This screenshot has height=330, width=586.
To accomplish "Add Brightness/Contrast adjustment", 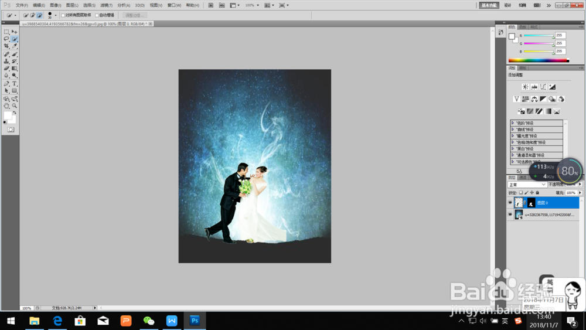I will click(525, 87).
